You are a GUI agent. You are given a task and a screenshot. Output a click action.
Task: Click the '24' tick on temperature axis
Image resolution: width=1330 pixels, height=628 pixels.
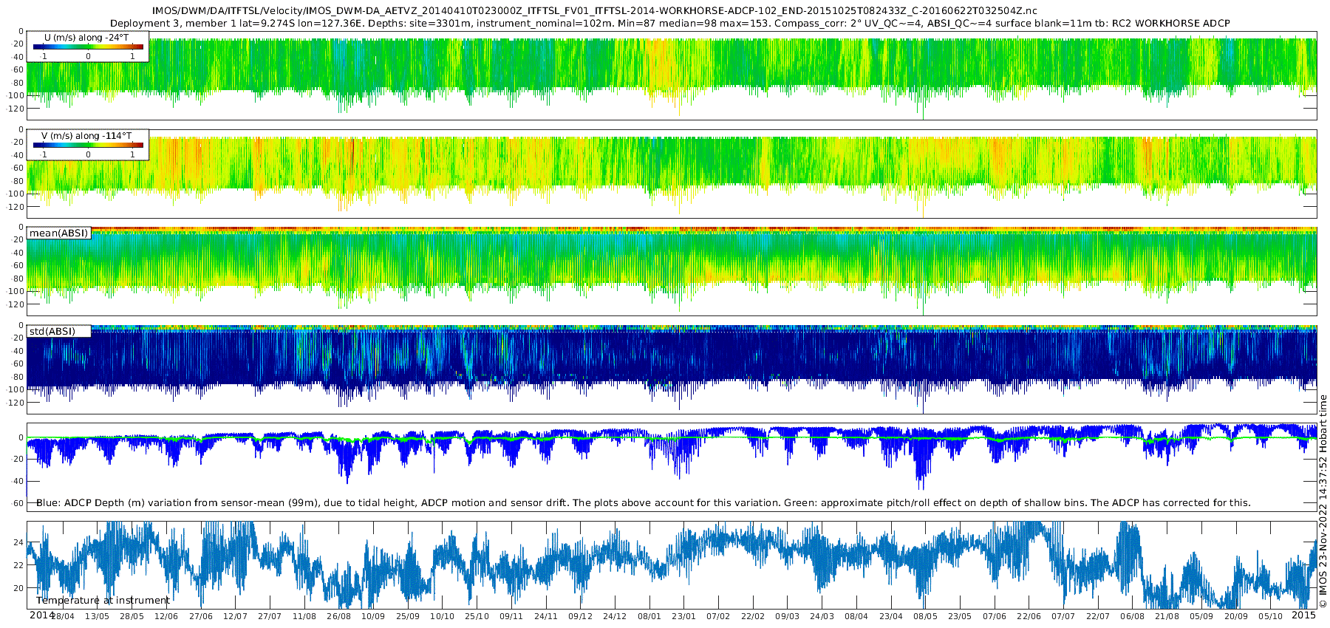point(19,542)
